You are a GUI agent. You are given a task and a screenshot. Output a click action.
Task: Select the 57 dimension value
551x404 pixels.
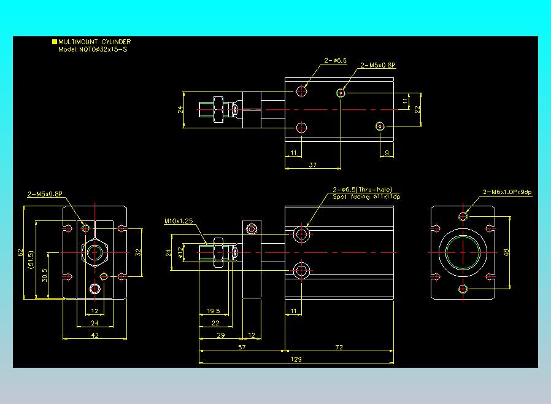(x=242, y=347)
